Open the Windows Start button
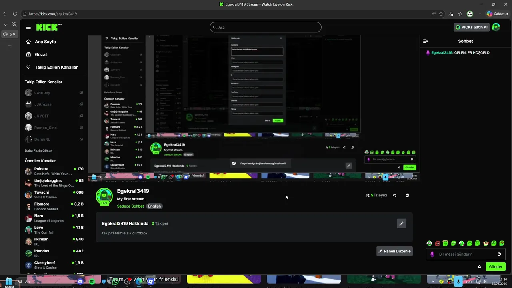This screenshot has width=512, height=288. tap(8, 281)
